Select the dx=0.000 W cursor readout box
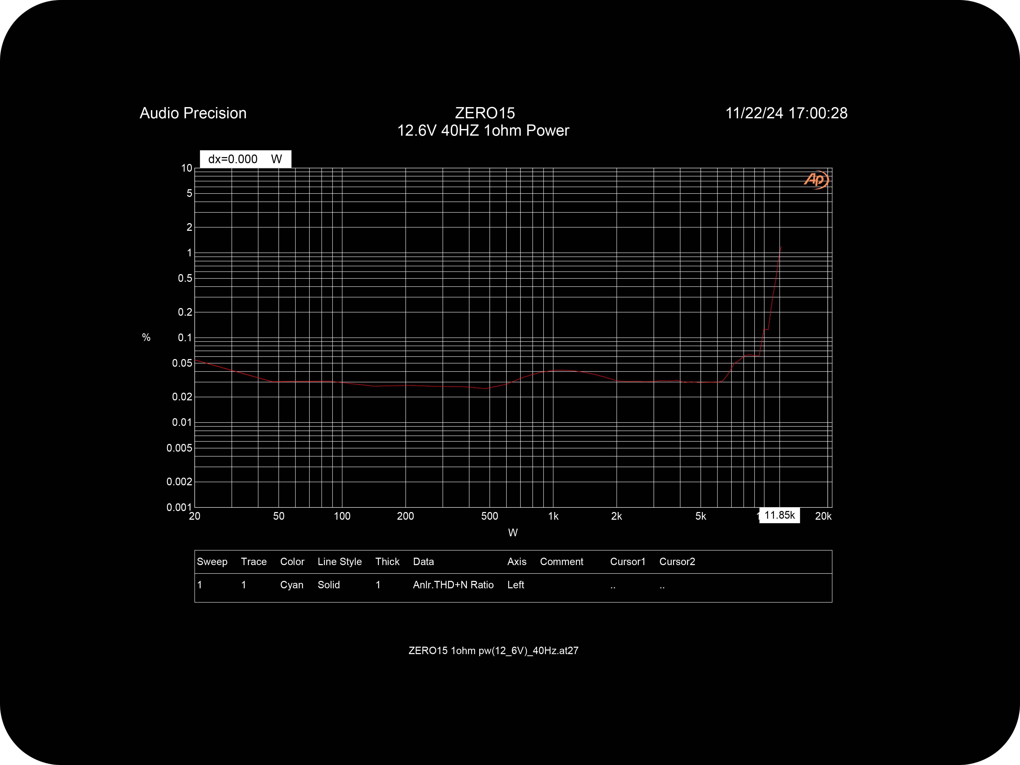The image size is (1020, 765). coord(245,159)
